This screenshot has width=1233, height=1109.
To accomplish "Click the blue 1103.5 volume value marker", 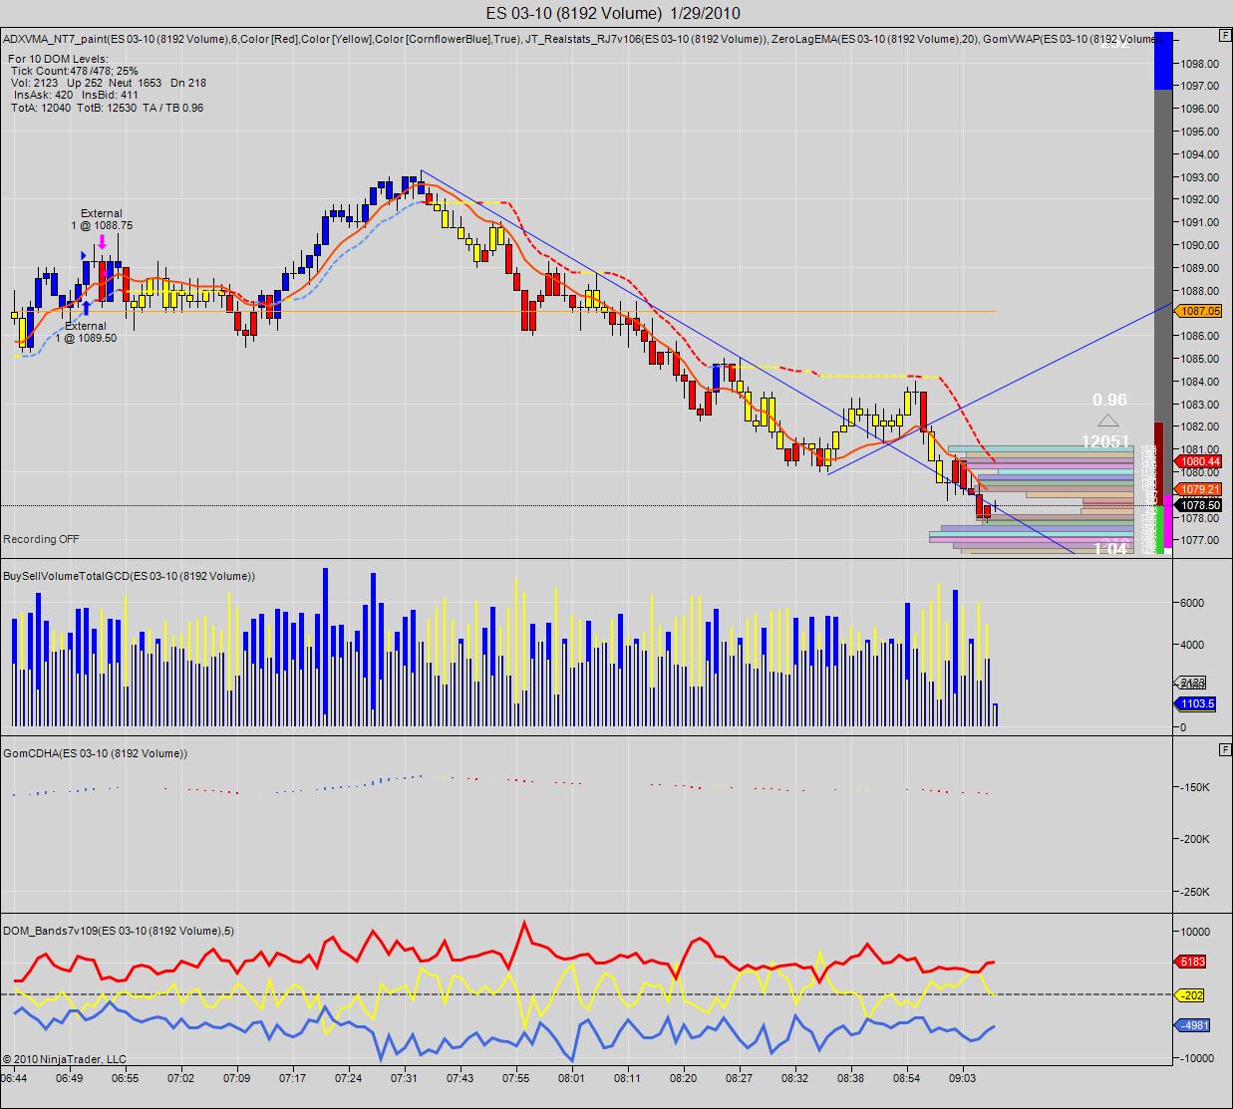I will (x=1196, y=703).
